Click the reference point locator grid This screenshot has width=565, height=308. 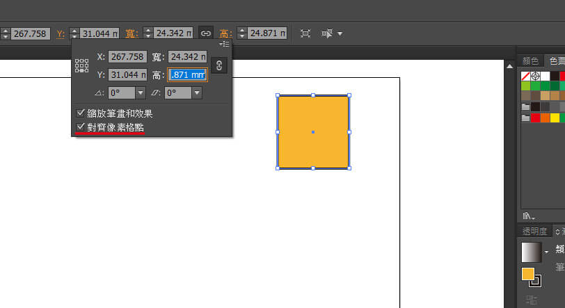[x=82, y=65]
